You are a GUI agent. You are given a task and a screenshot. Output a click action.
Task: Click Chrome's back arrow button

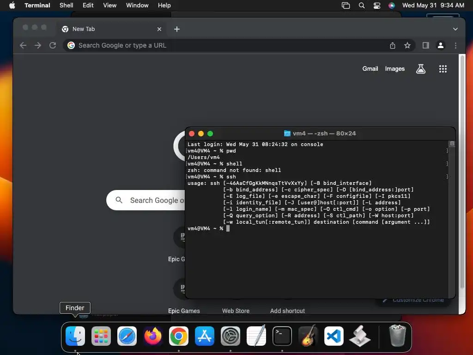(23, 45)
